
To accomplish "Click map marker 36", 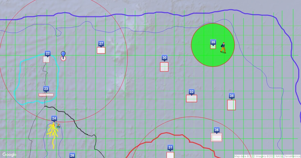I will click(216, 130).
